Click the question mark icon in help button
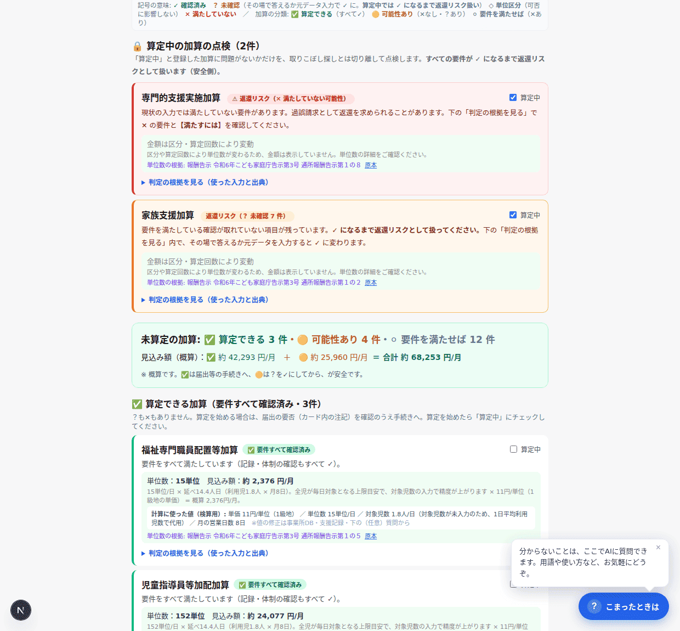680x631 pixels. tap(594, 606)
